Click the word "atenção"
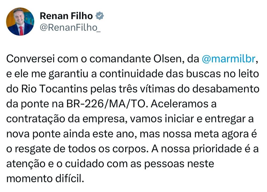Viewport: 267px width, 192px height. pos(26,164)
